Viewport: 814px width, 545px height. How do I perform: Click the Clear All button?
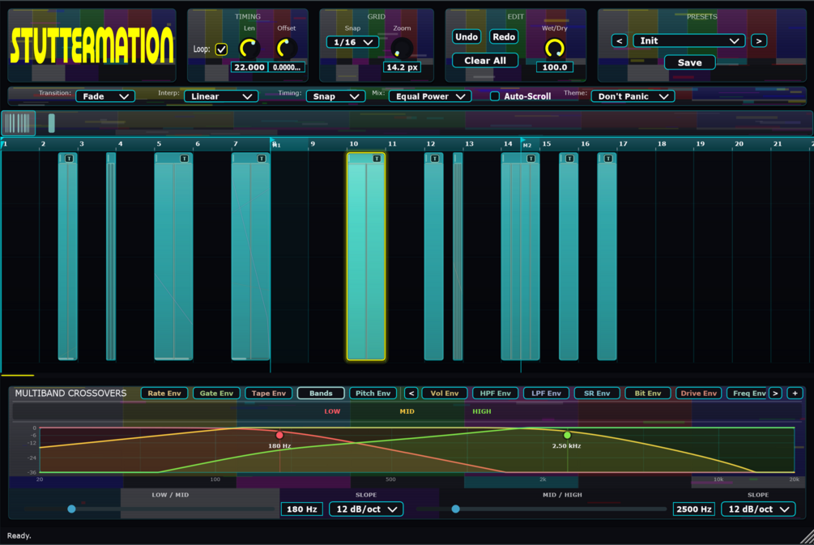[x=485, y=61]
